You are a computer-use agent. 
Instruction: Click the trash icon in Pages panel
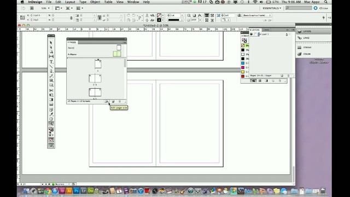tap(120, 101)
